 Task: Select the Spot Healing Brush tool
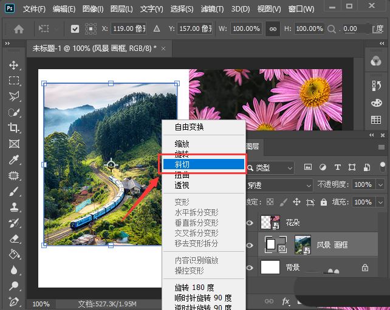click(x=14, y=175)
